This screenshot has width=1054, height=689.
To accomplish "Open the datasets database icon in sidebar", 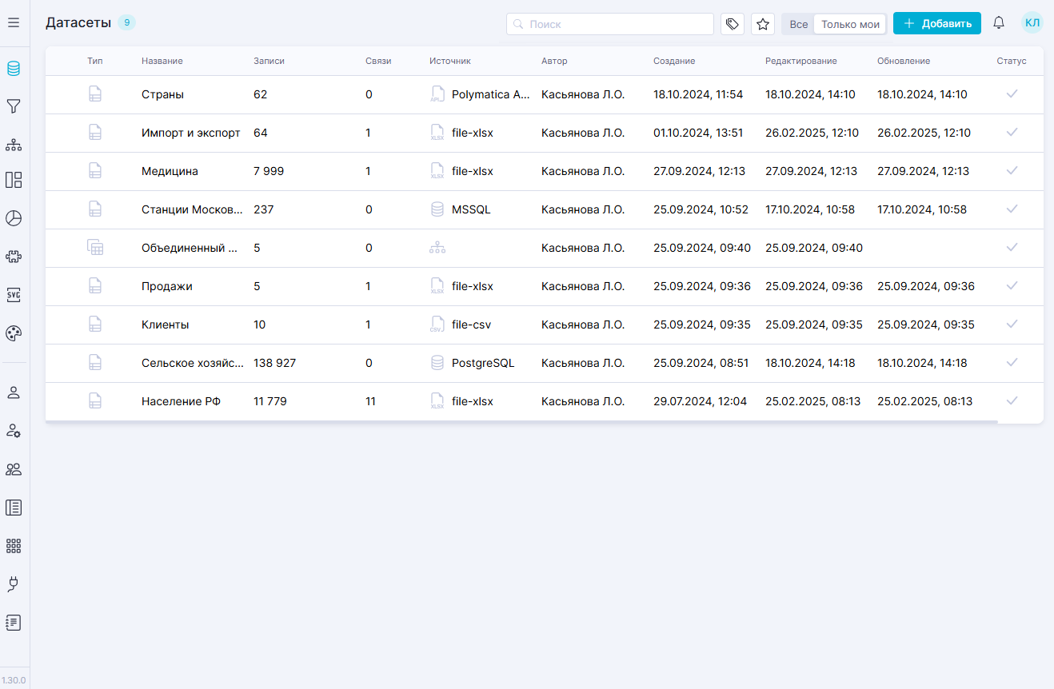I will click(14, 69).
